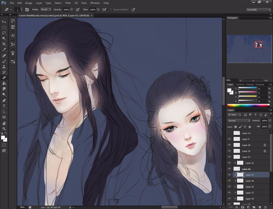The width and height of the screenshot is (273, 209).
Task: Open the Image menu
Action: 29,3
